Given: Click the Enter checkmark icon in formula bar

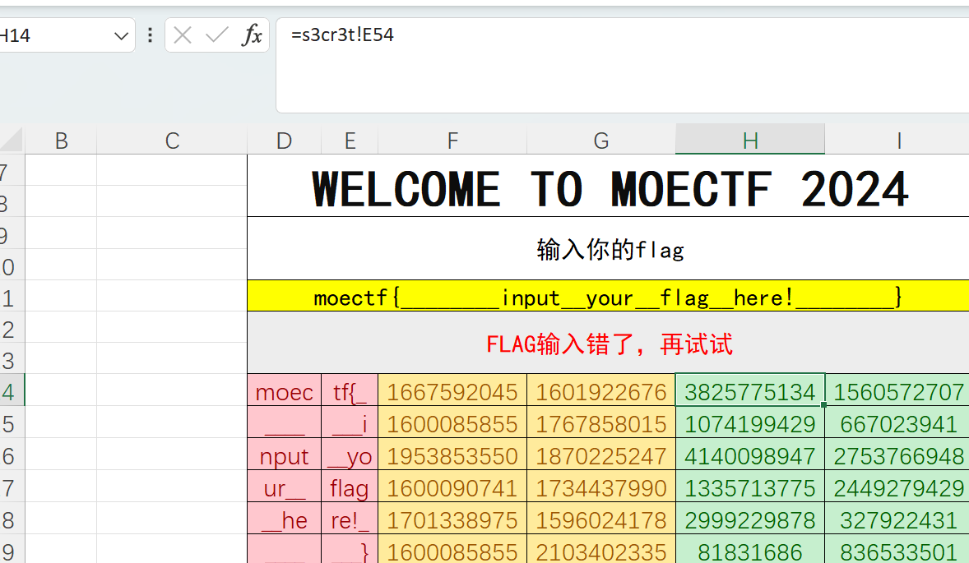Looking at the screenshot, I should [217, 35].
